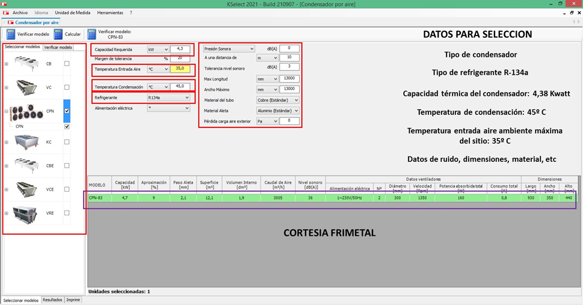Viewport: 583px width, 305px height.
Task: Select the VCE condenser thumbnail
Action: pos(26,189)
